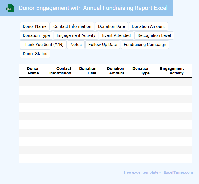This screenshot has height=184, width=199.
Task: Select the Follow-Up Date tag
Action: point(103,45)
